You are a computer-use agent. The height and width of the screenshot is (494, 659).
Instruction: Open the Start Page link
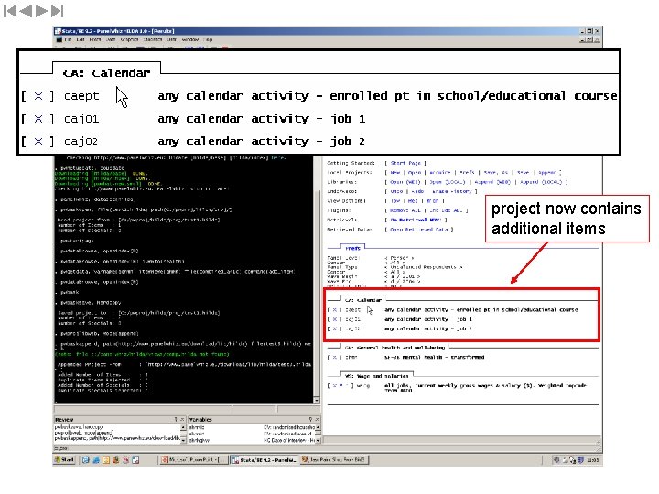[x=405, y=163]
